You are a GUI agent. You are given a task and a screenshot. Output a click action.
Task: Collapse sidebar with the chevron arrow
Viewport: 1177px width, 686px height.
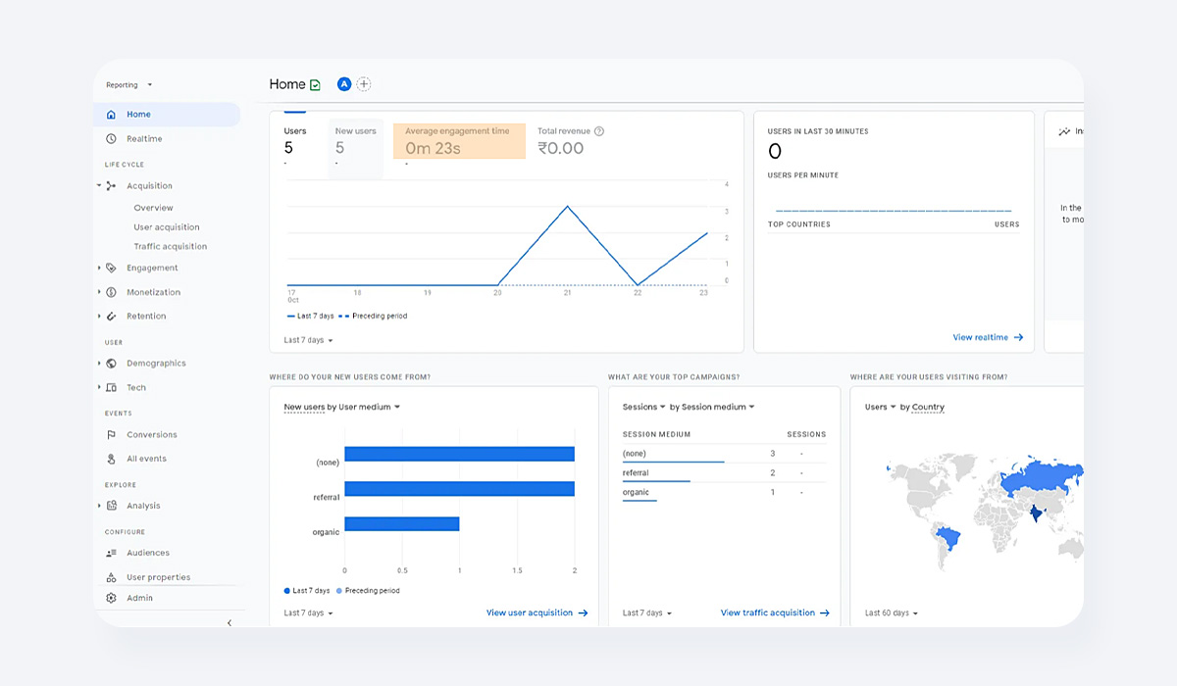tap(230, 623)
